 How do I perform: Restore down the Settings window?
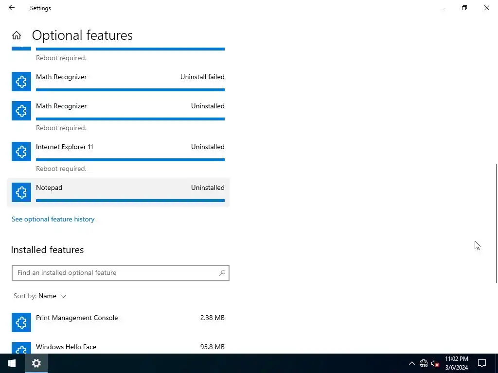[x=464, y=8]
